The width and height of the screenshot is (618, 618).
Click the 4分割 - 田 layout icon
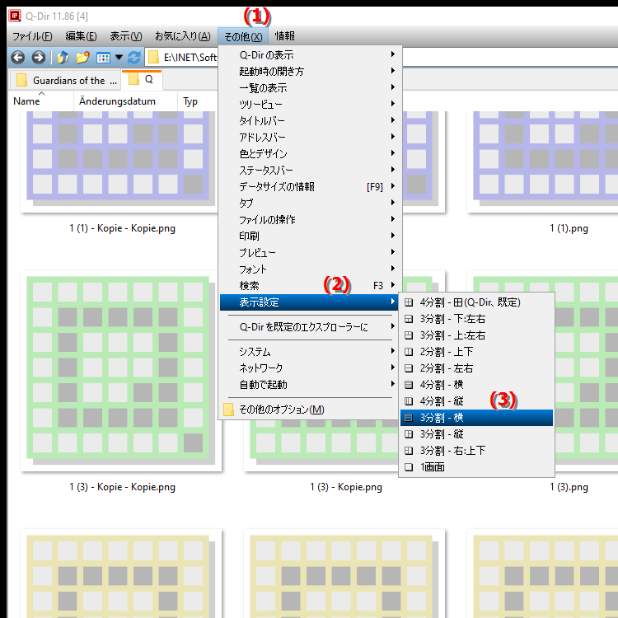tap(409, 302)
